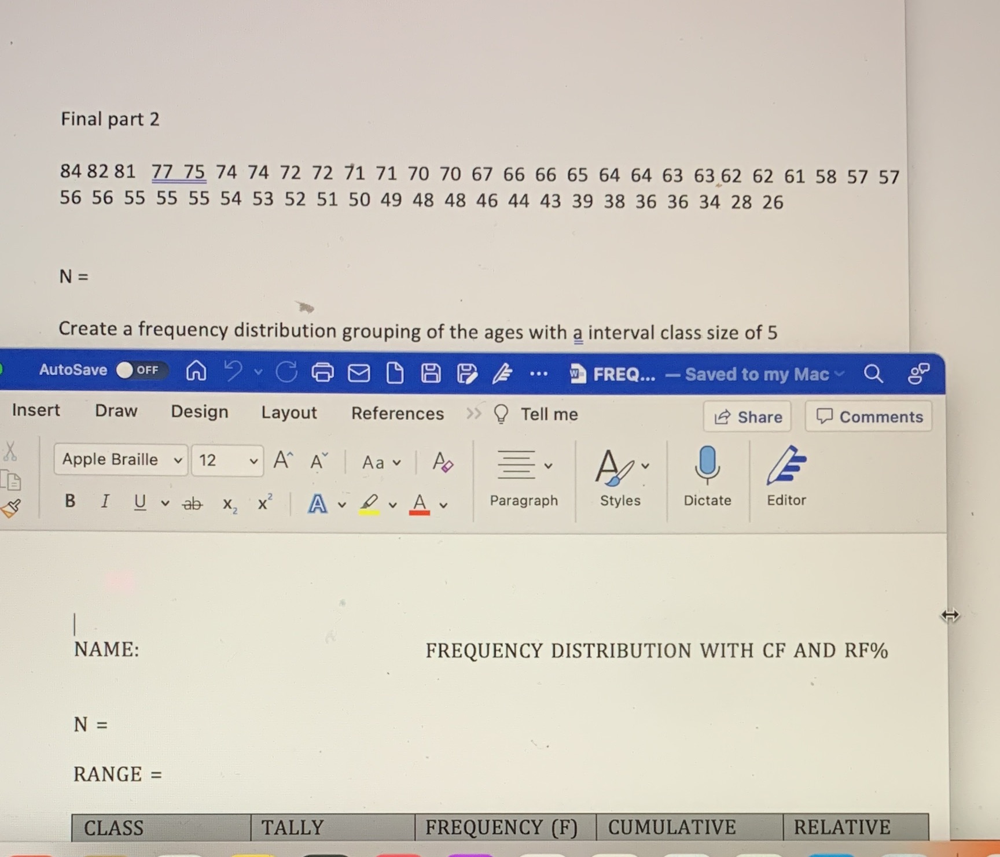The height and width of the screenshot is (857, 1000).
Task: Click the Print icon
Action: [323, 373]
